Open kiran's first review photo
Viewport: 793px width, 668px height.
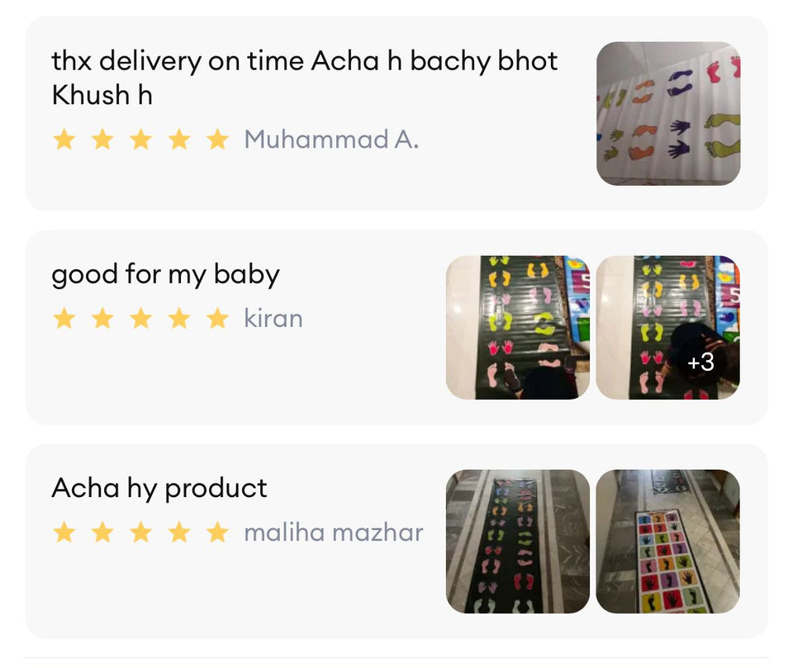518,327
